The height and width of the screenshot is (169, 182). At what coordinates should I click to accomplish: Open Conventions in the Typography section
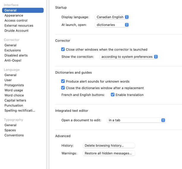click(14, 135)
